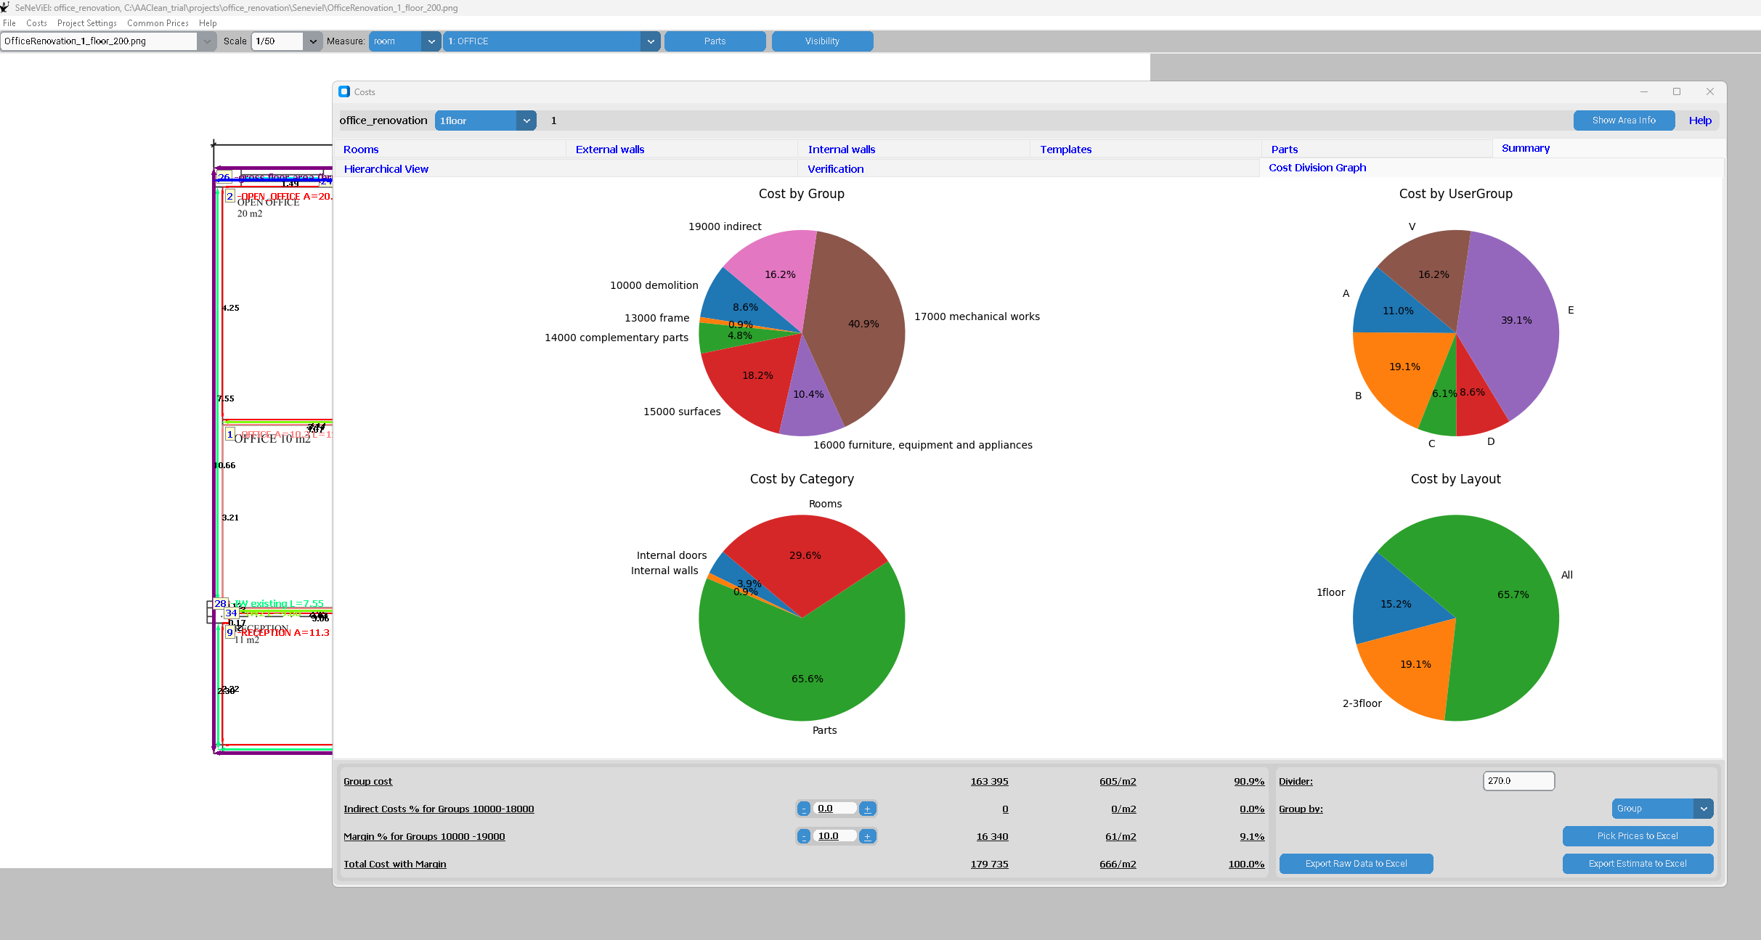Screen dimensions: 1761x940
Task: Open the Group by dropdown
Action: click(x=1703, y=809)
